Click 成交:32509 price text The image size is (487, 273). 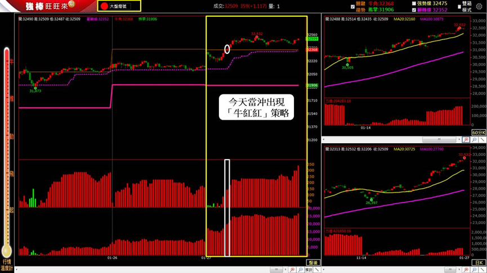[x=226, y=6]
